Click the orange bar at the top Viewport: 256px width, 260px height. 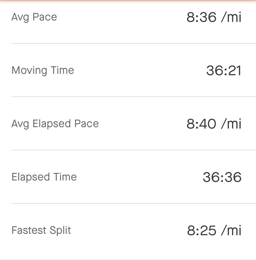(x=128, y=0)
